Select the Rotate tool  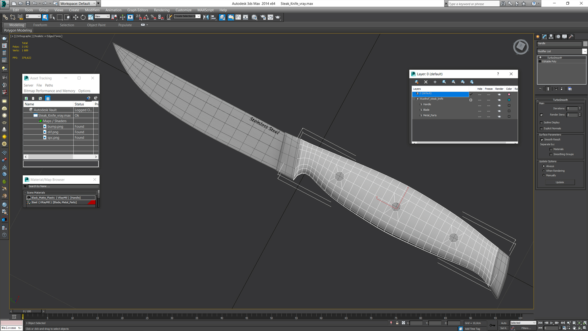83,17
